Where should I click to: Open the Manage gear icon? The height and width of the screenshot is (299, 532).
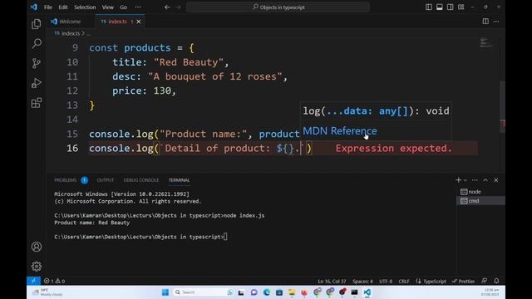coord(37,266)
